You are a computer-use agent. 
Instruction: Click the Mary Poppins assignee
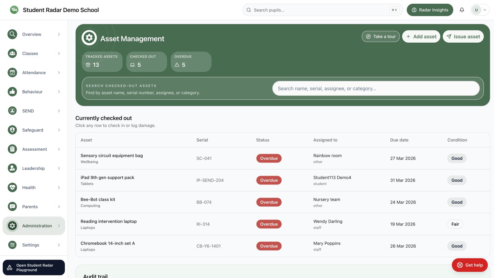click(327, 243)
